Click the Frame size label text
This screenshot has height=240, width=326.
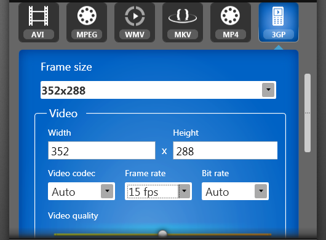pyautogui.click(x=66, y=67)
